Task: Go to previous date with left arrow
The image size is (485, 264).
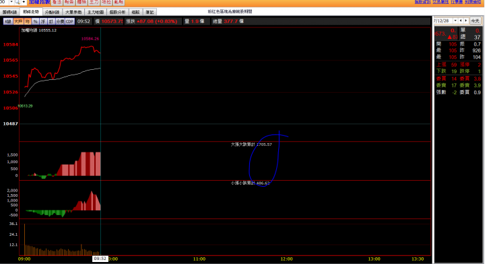Action: pos(461,21)
